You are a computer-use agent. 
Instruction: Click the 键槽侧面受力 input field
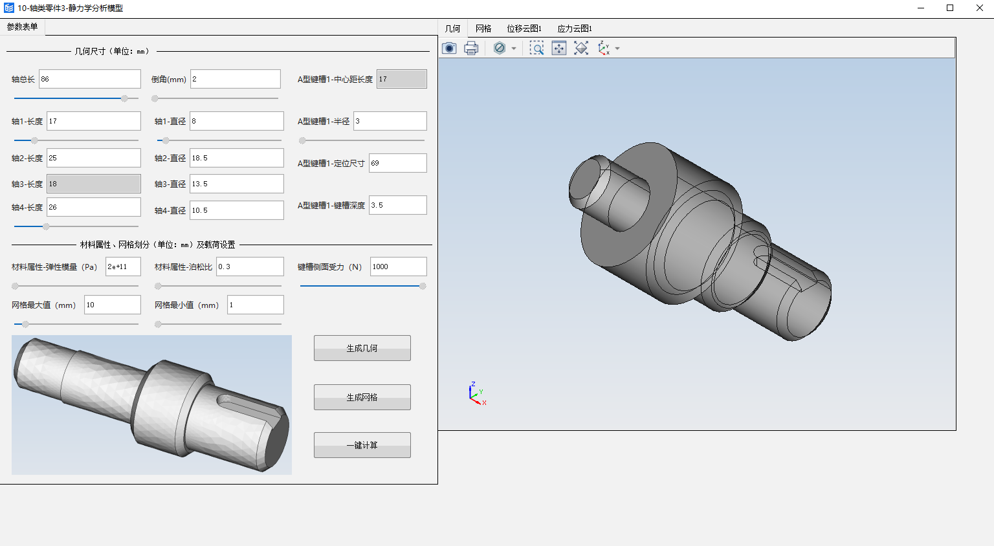pos(399,267)
